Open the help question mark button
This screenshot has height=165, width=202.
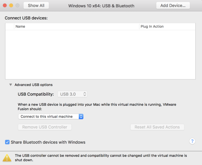192,141
